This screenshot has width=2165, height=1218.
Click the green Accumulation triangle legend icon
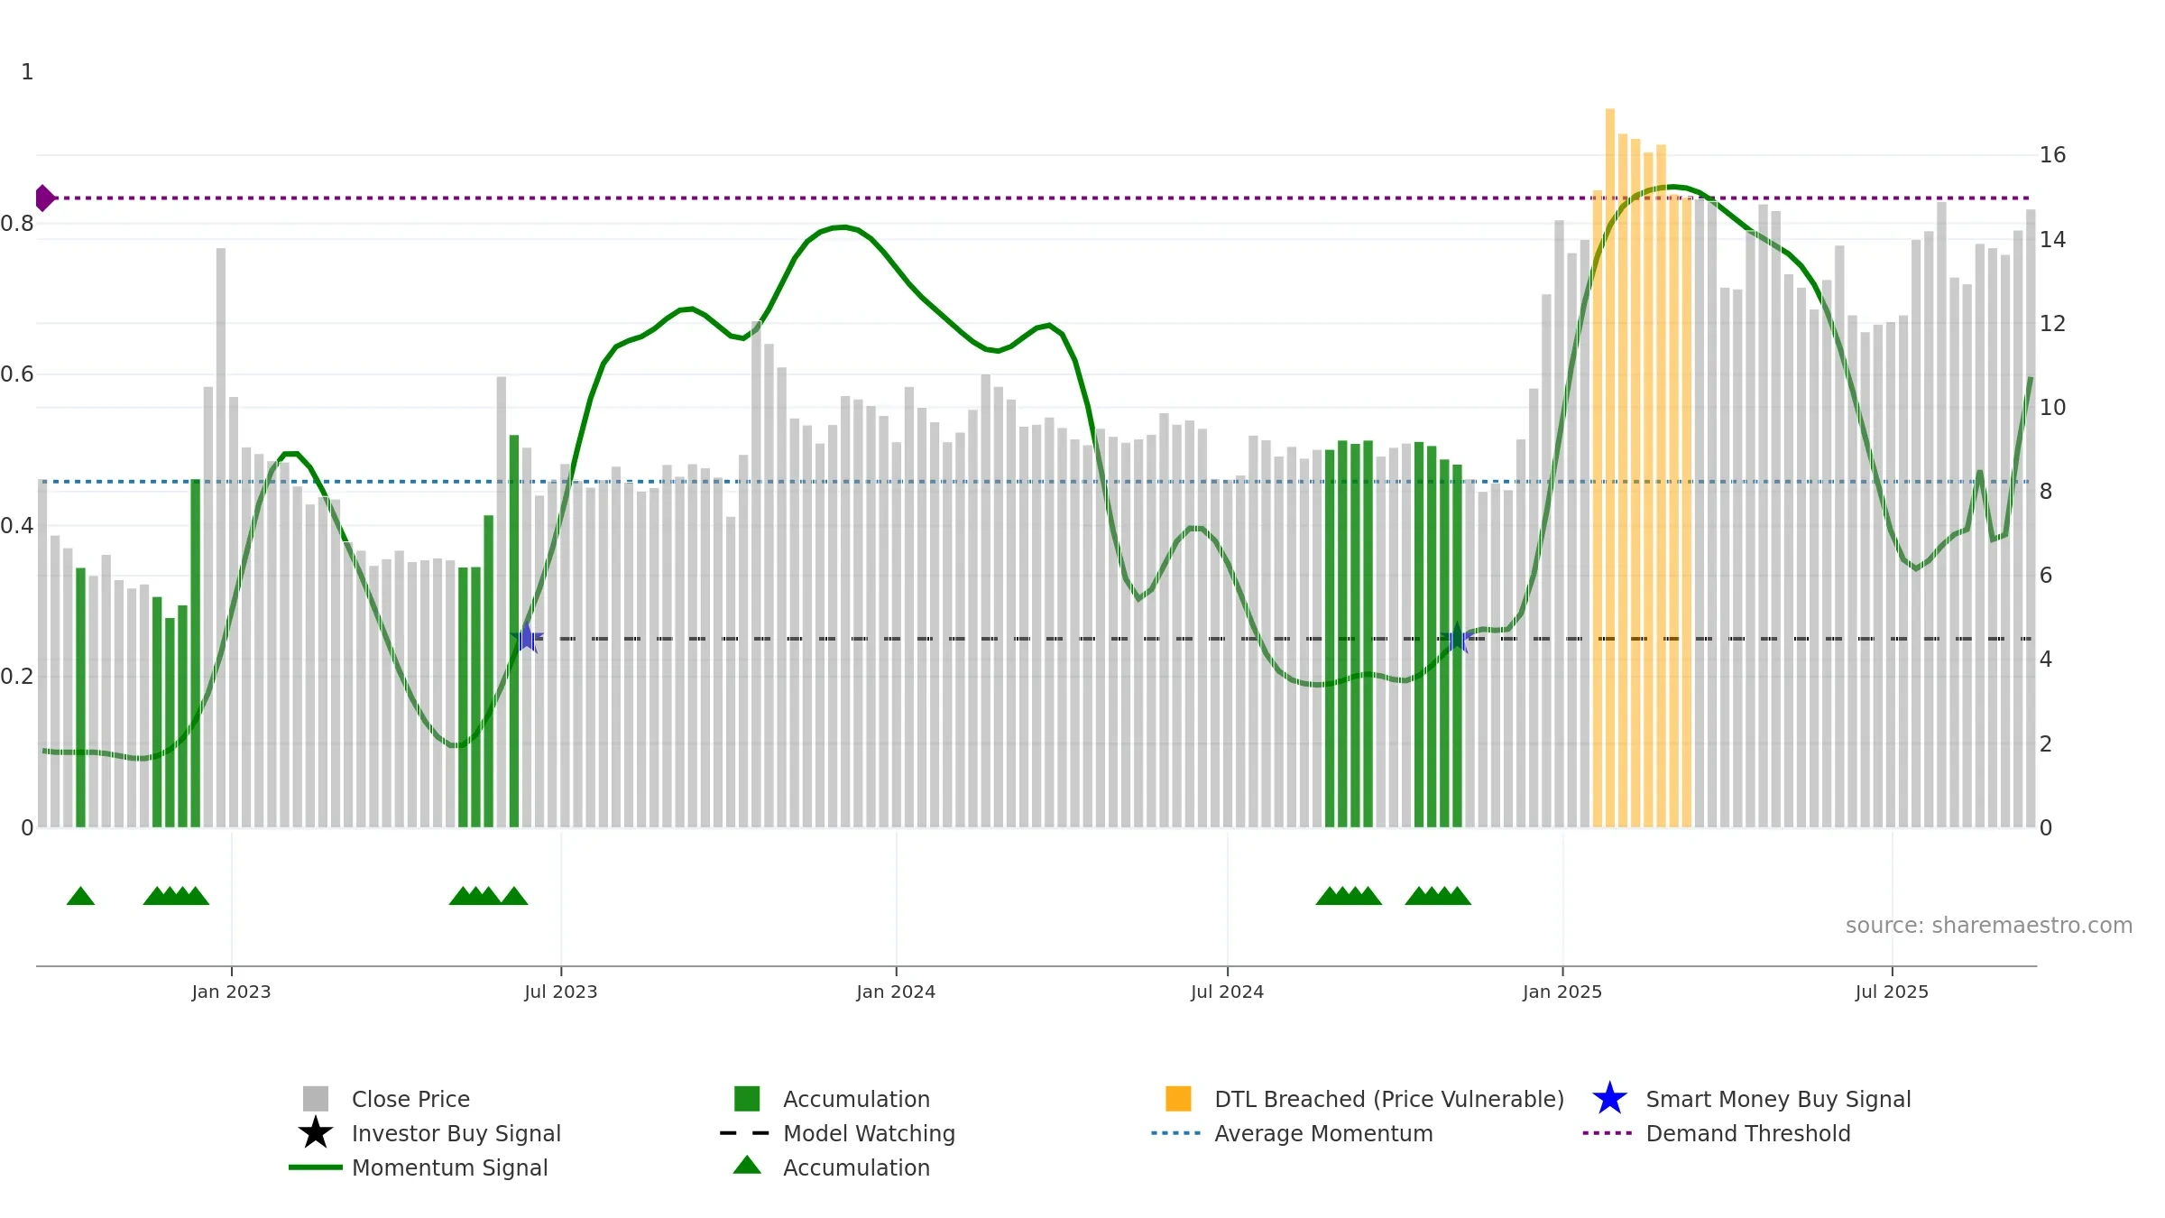pyautogui.click(x=747, y=1165)
